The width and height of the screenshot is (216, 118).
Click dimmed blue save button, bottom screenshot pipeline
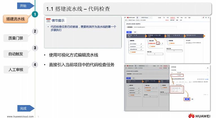(x=129, y=78)
